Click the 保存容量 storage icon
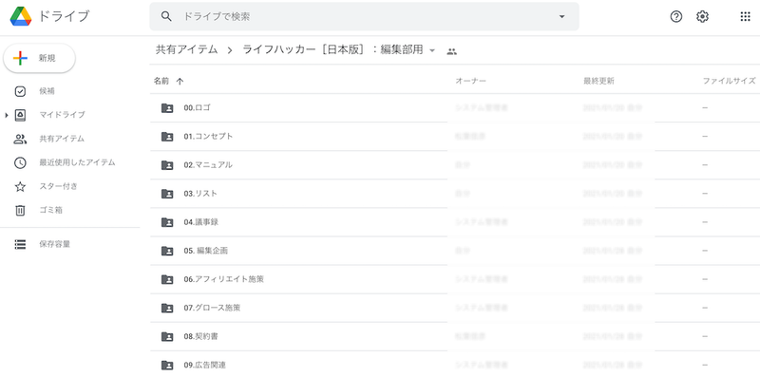 click(x=20, y=244)
